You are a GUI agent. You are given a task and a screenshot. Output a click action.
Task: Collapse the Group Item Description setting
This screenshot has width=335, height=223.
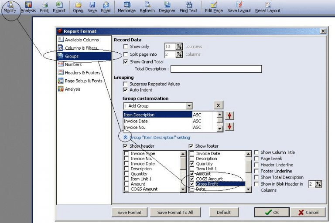click(125, 137)
